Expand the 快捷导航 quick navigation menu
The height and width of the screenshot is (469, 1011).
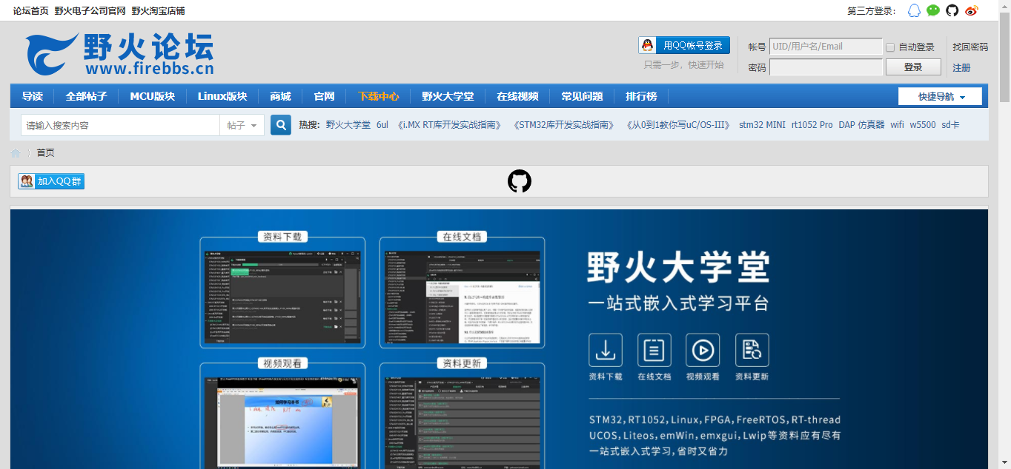939,95
